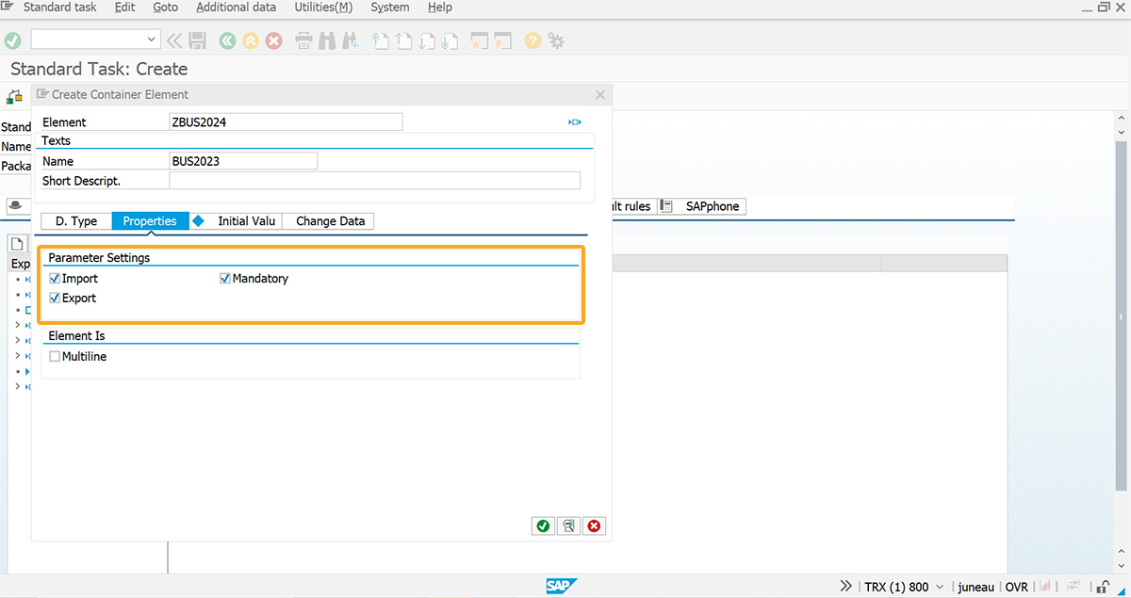Click the green confirm checkmark in the dialog
The width and height of the screenshot is (1131, 598).
(x=543, y=526)
